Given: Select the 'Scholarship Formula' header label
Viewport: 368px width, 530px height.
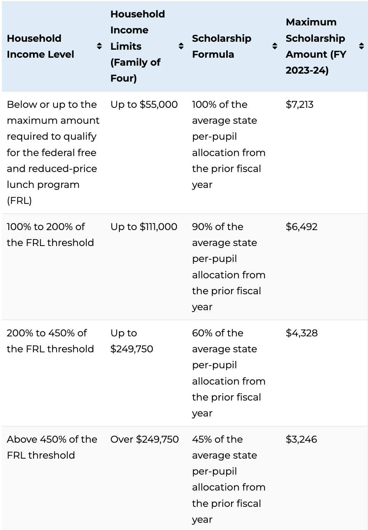Looking at the screenshot, I should [x=221, y=46].
